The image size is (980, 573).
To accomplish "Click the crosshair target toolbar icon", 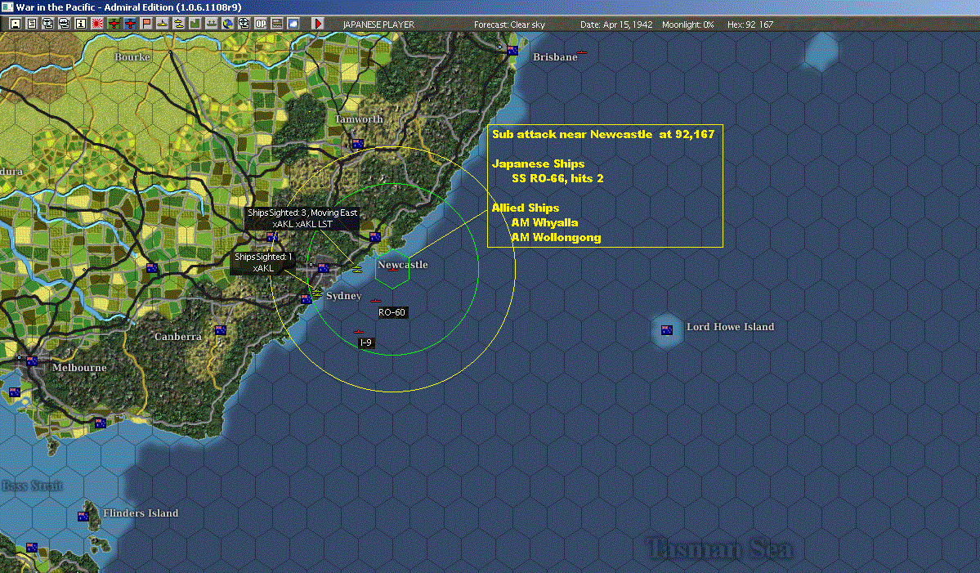I will pyautogui.click(x=244, y=24).
